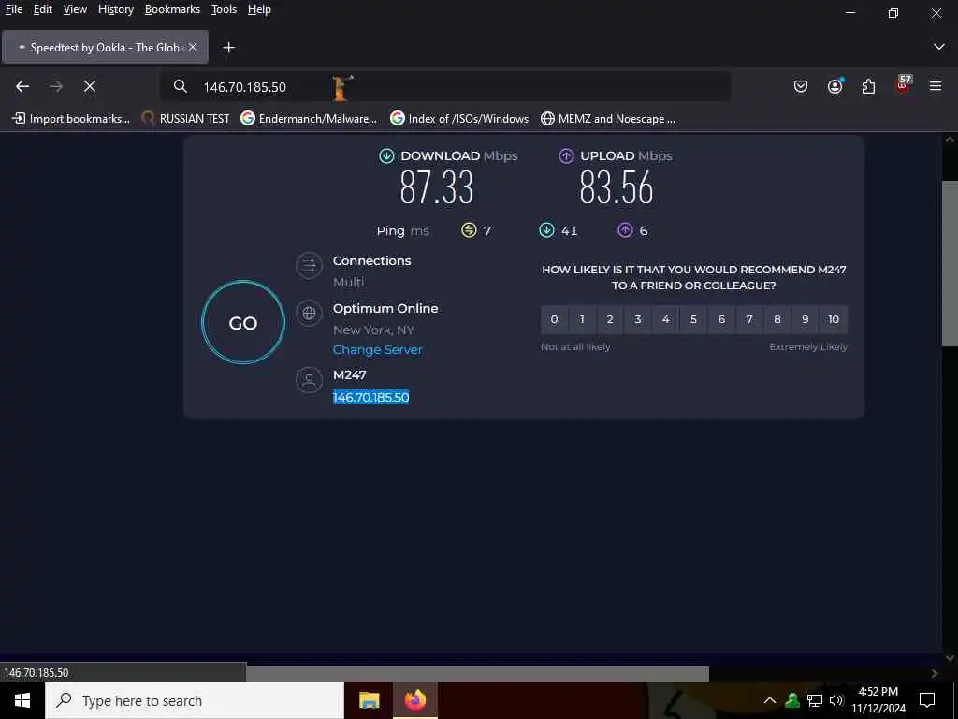Click the user icon beside M247
This screenshot has width=958, height=719.
(309, 380)
